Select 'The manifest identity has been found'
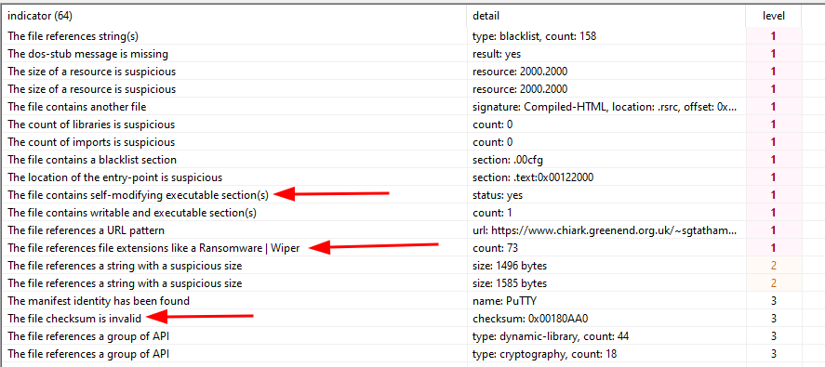This screenshot has width=825, height=367. coord(99,301)
